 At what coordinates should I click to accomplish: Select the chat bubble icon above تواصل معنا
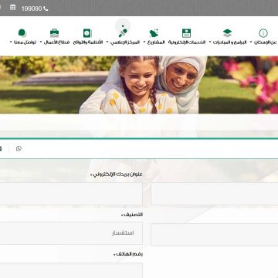click(x=22, y=33)
